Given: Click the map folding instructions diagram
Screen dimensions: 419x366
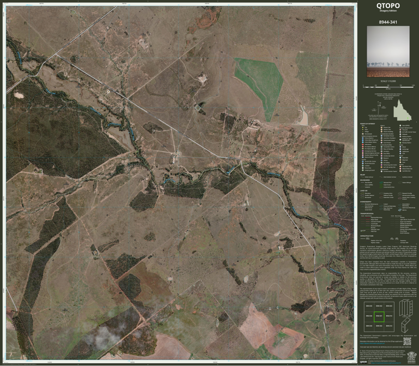Looking at the screenshot, I should [406, 316].
